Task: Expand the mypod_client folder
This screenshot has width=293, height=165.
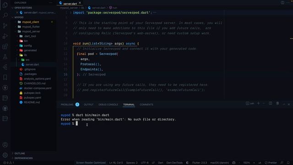Action: click(31, 22)
